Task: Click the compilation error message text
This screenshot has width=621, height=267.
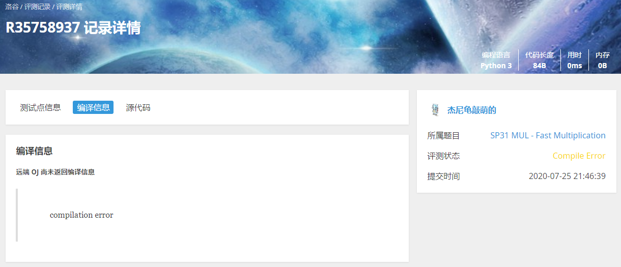Action: [81, 215]
